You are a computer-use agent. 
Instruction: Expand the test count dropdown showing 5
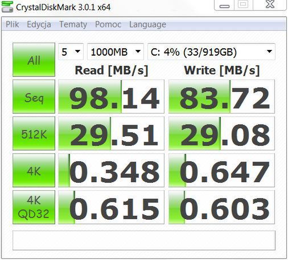pos(71,52)
